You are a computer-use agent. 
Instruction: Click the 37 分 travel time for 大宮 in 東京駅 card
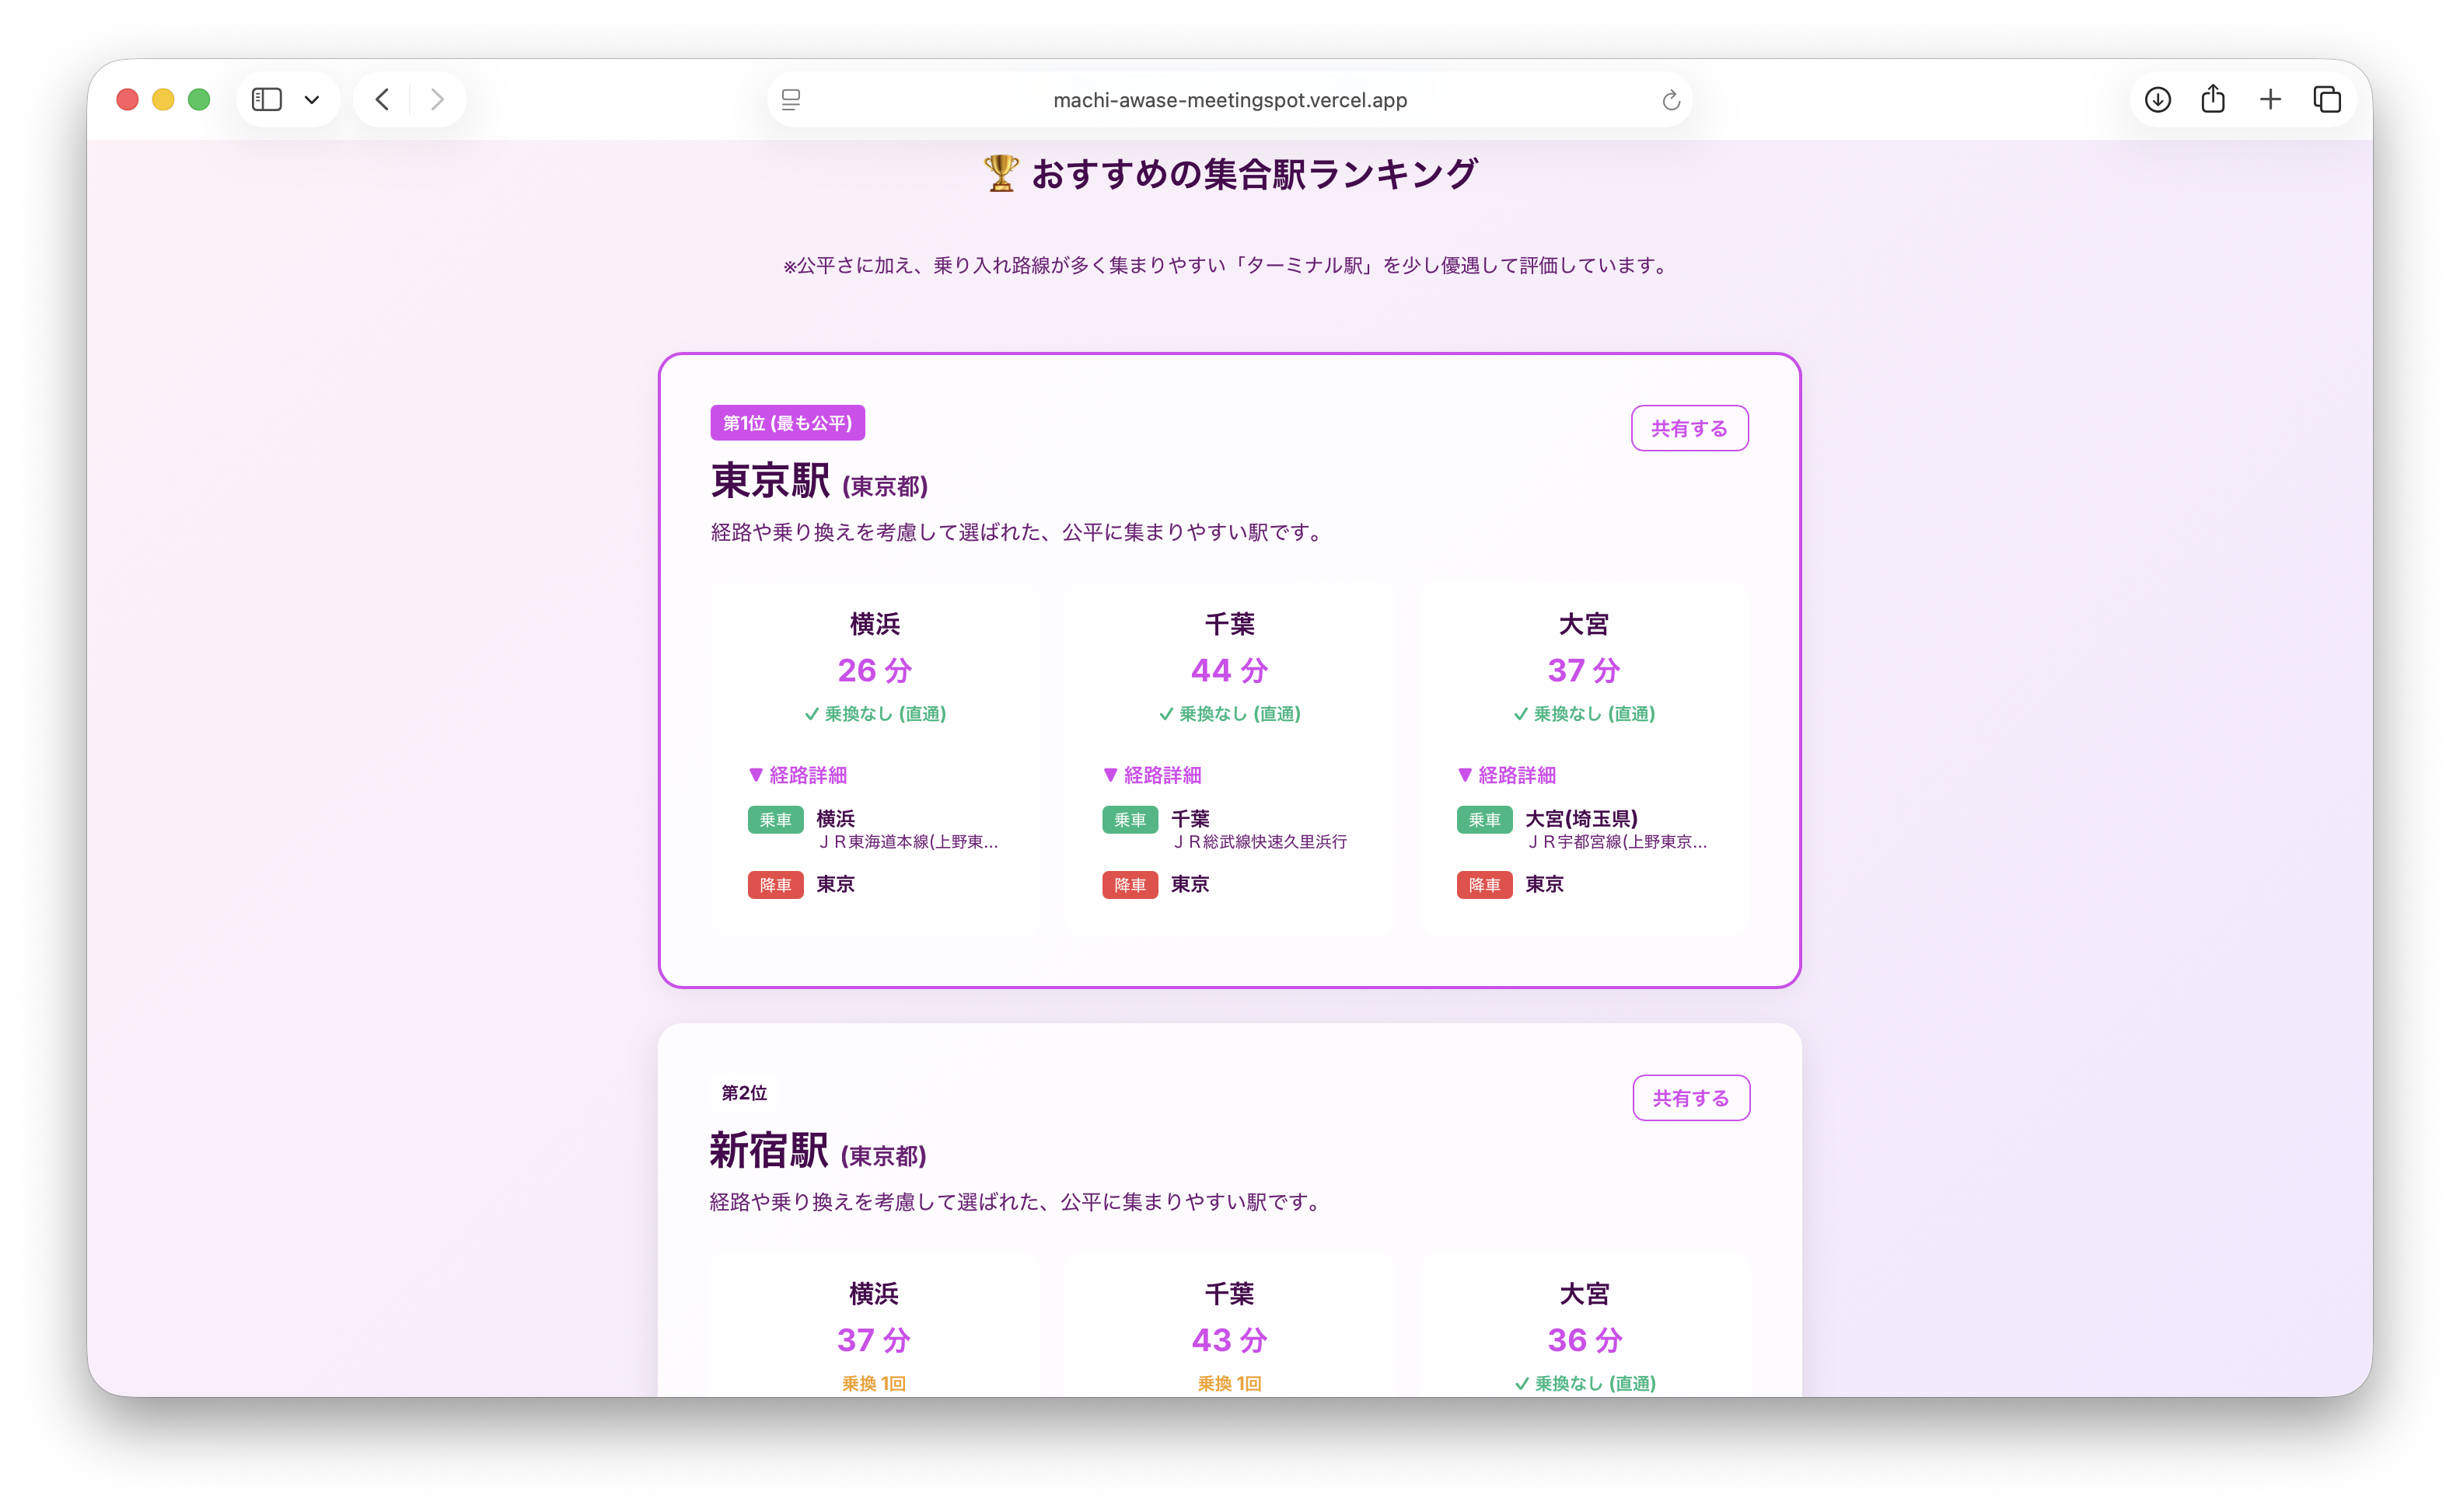(x=1584, y=670)
